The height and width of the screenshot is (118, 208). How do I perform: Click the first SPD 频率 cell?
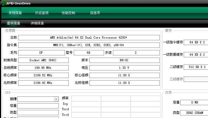click(86, 98)
